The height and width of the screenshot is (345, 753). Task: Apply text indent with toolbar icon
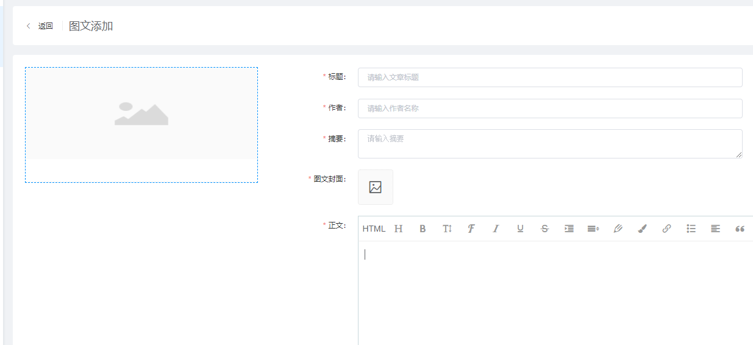(569, 229)
